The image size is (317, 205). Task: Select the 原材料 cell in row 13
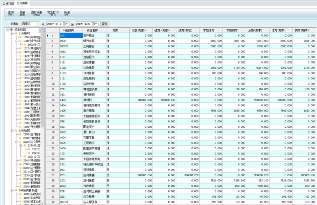coord(93,100)
